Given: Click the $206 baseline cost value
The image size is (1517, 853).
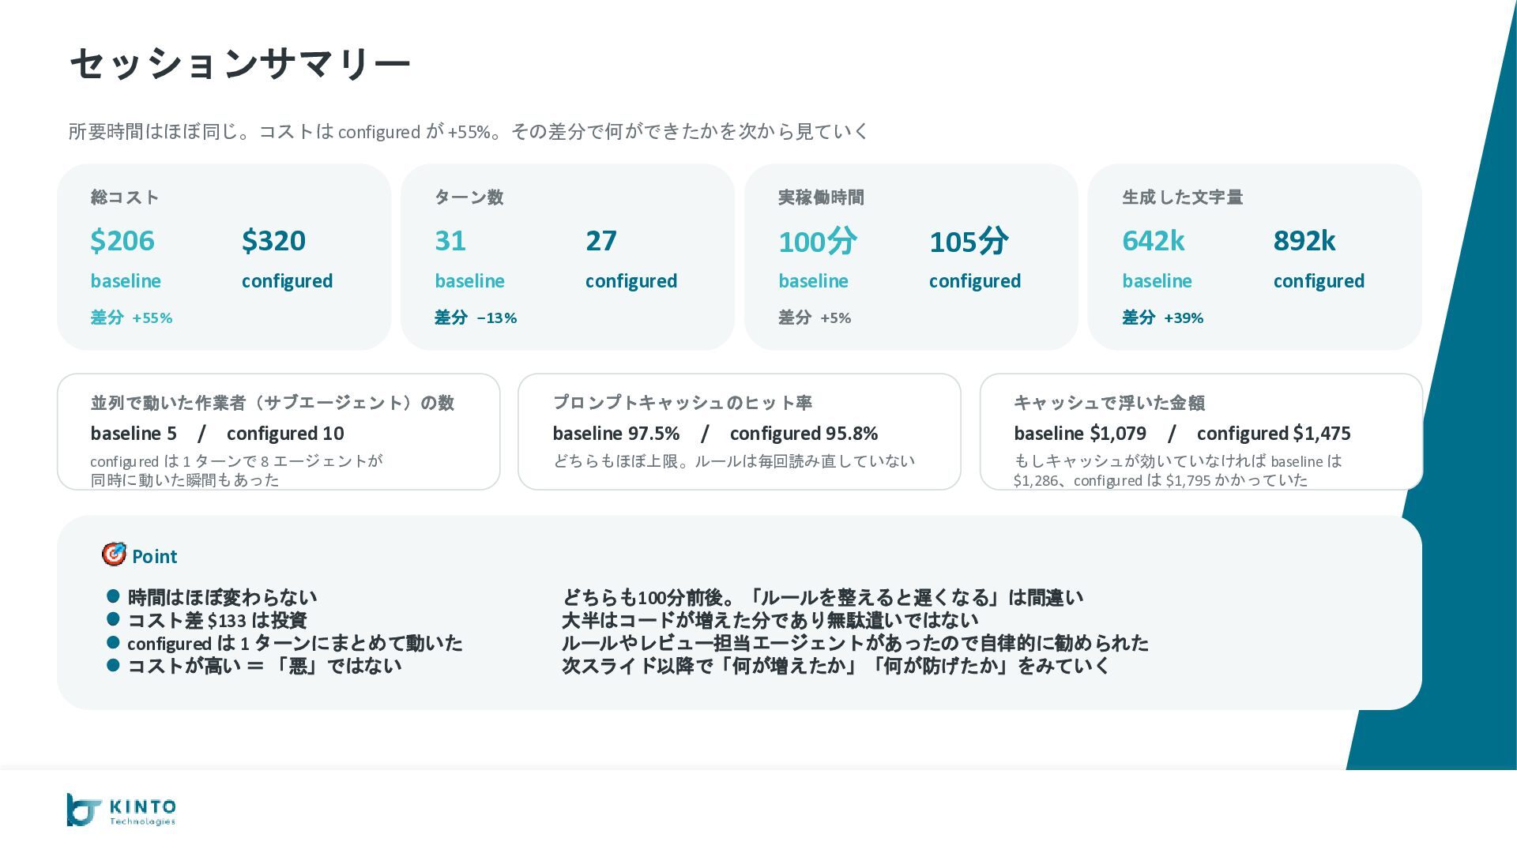Looking at the screenshot, I should tap(122, 241).
